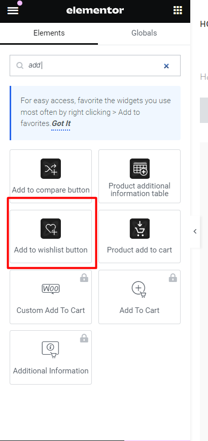Focus the widget search input field
The height and width of the screenshot is (441, 208).
(x=95, y=66)
